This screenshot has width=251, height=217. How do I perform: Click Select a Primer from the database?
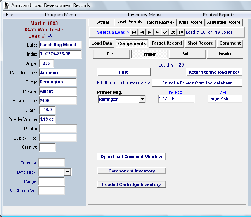click(197, 83)
